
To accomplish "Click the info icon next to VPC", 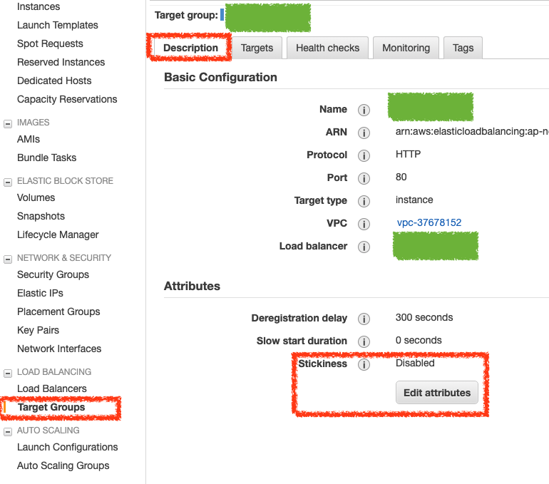I will [364, 224].
